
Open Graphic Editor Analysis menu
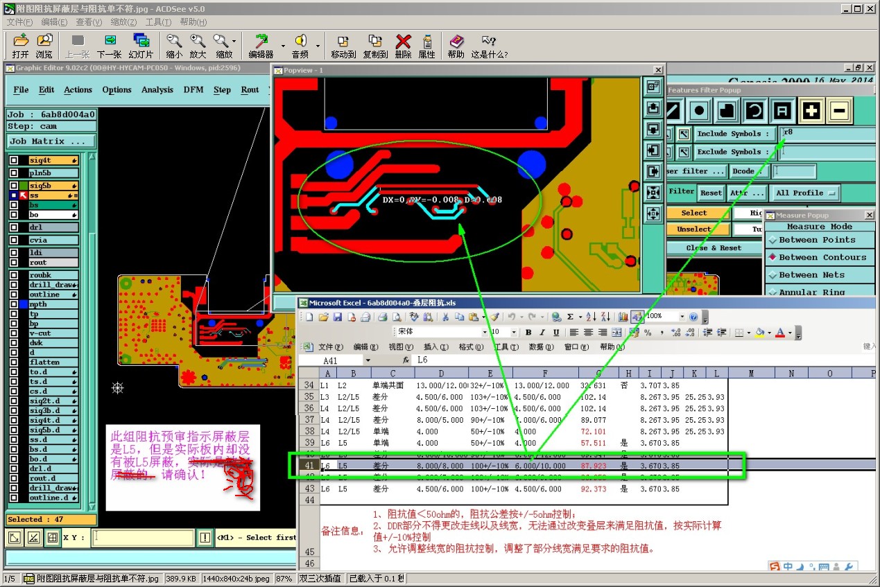[157, 89]
